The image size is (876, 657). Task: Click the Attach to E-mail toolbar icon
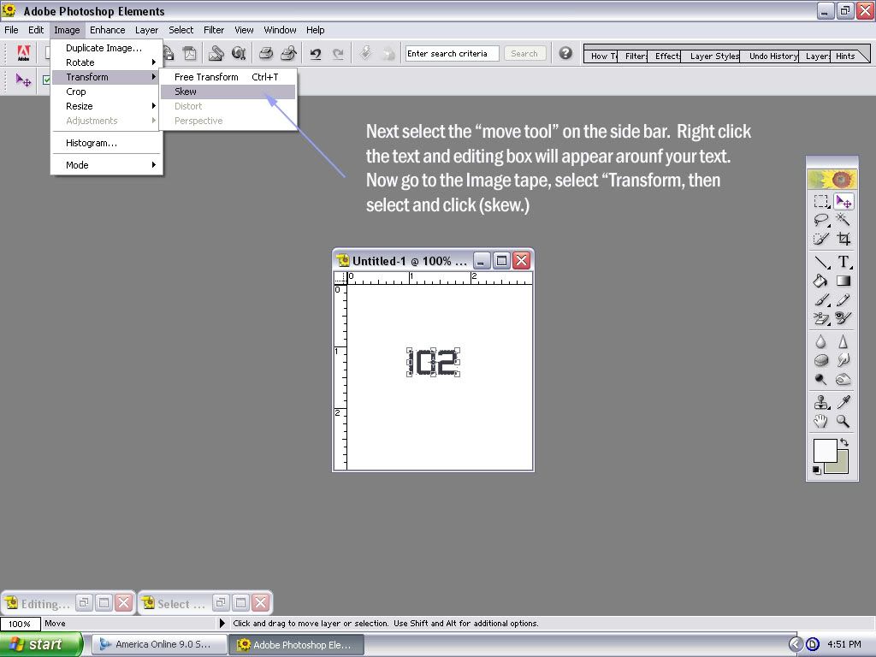(216, 53)
